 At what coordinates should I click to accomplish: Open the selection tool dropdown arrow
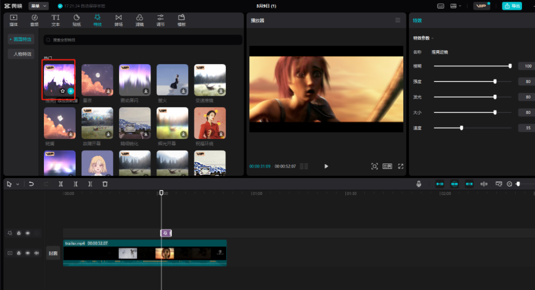pos(18,184)
